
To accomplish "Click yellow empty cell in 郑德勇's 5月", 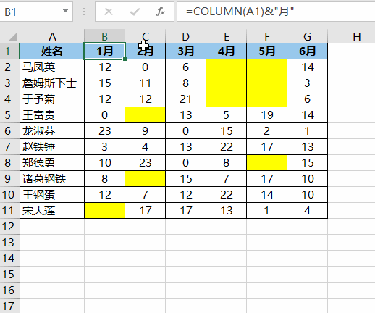I will coord(266,163).
